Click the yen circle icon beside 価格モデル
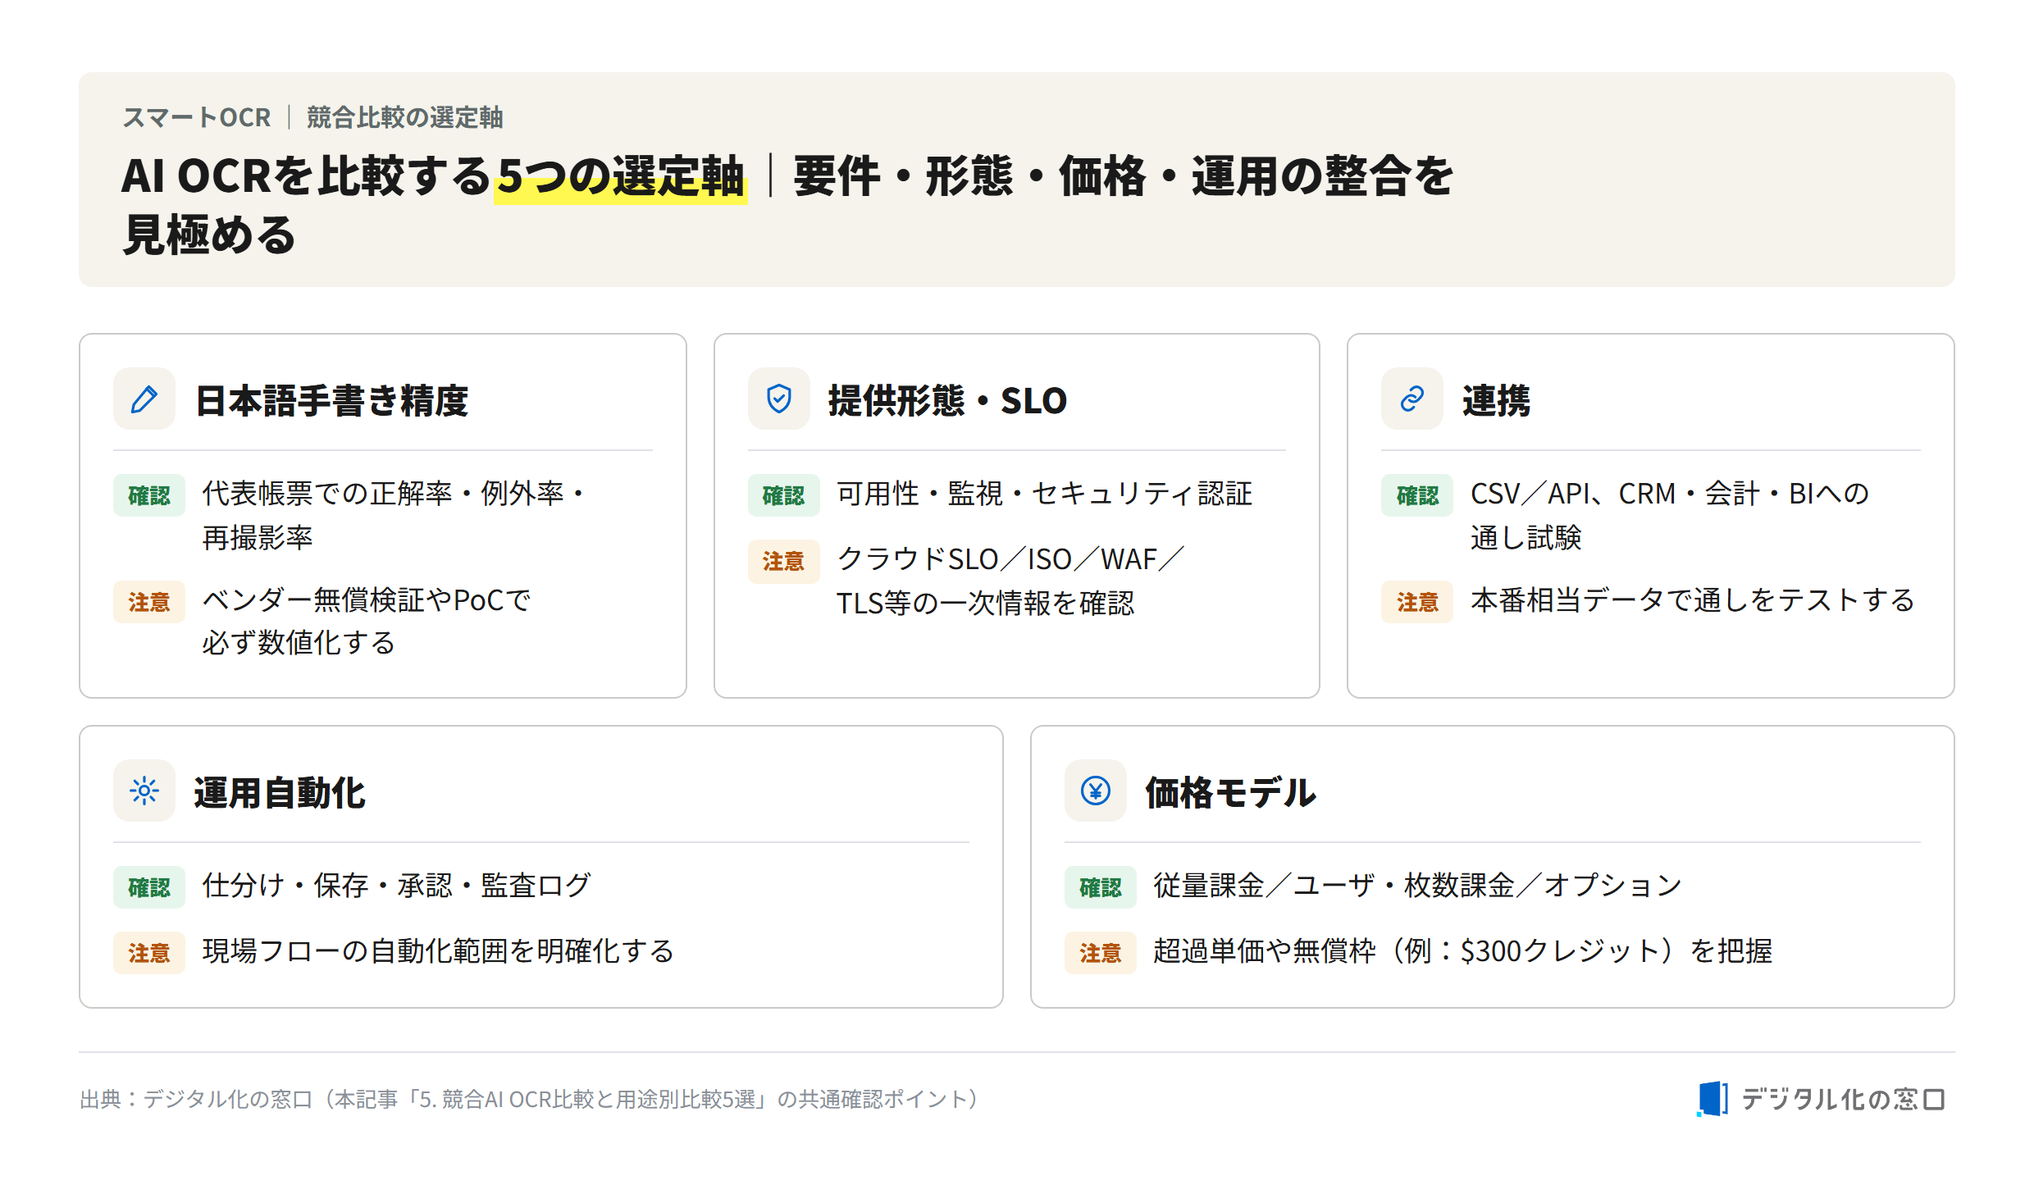 [1095, 791]
